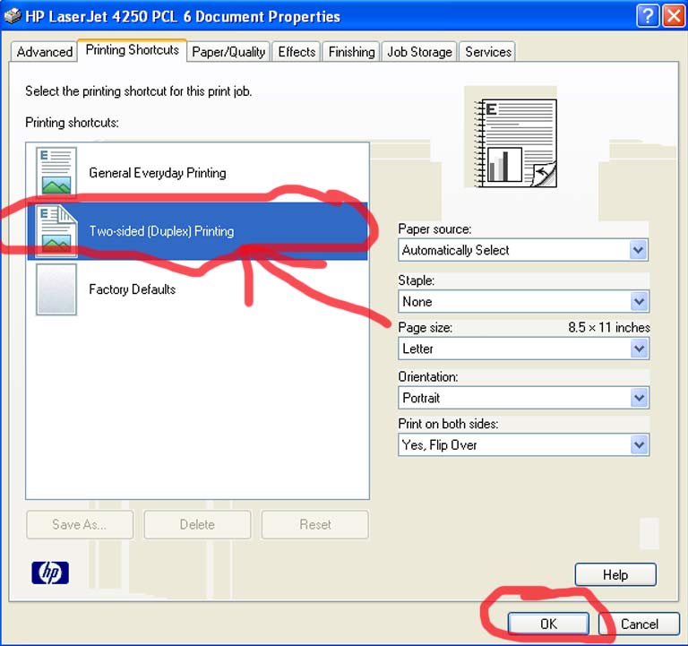
Task: Click the Factory Defaults blank page icon
Action: (x=56, y=289)
